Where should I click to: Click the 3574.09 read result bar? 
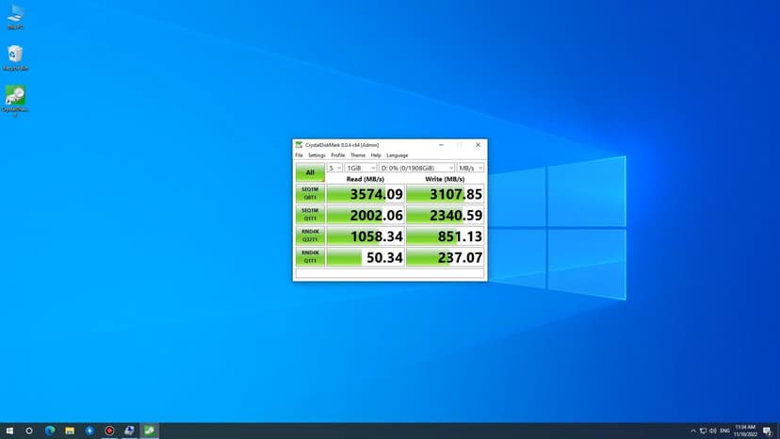coord(366,194)
